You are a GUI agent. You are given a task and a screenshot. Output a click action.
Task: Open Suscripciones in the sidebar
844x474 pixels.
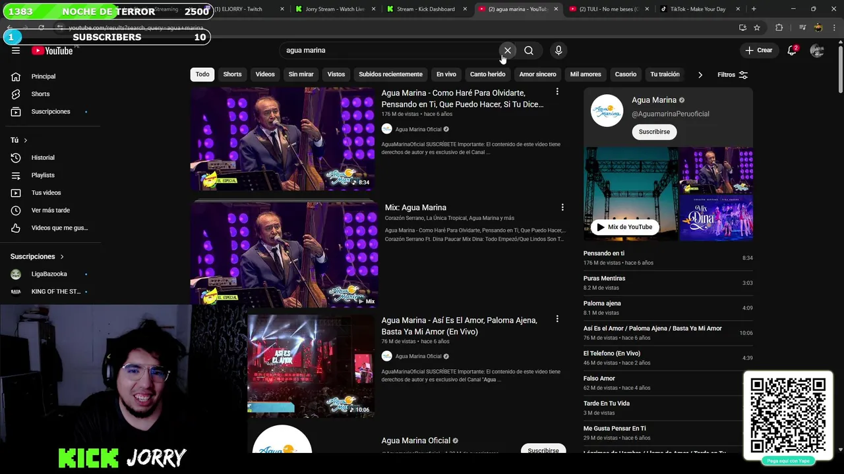point(51,112)
